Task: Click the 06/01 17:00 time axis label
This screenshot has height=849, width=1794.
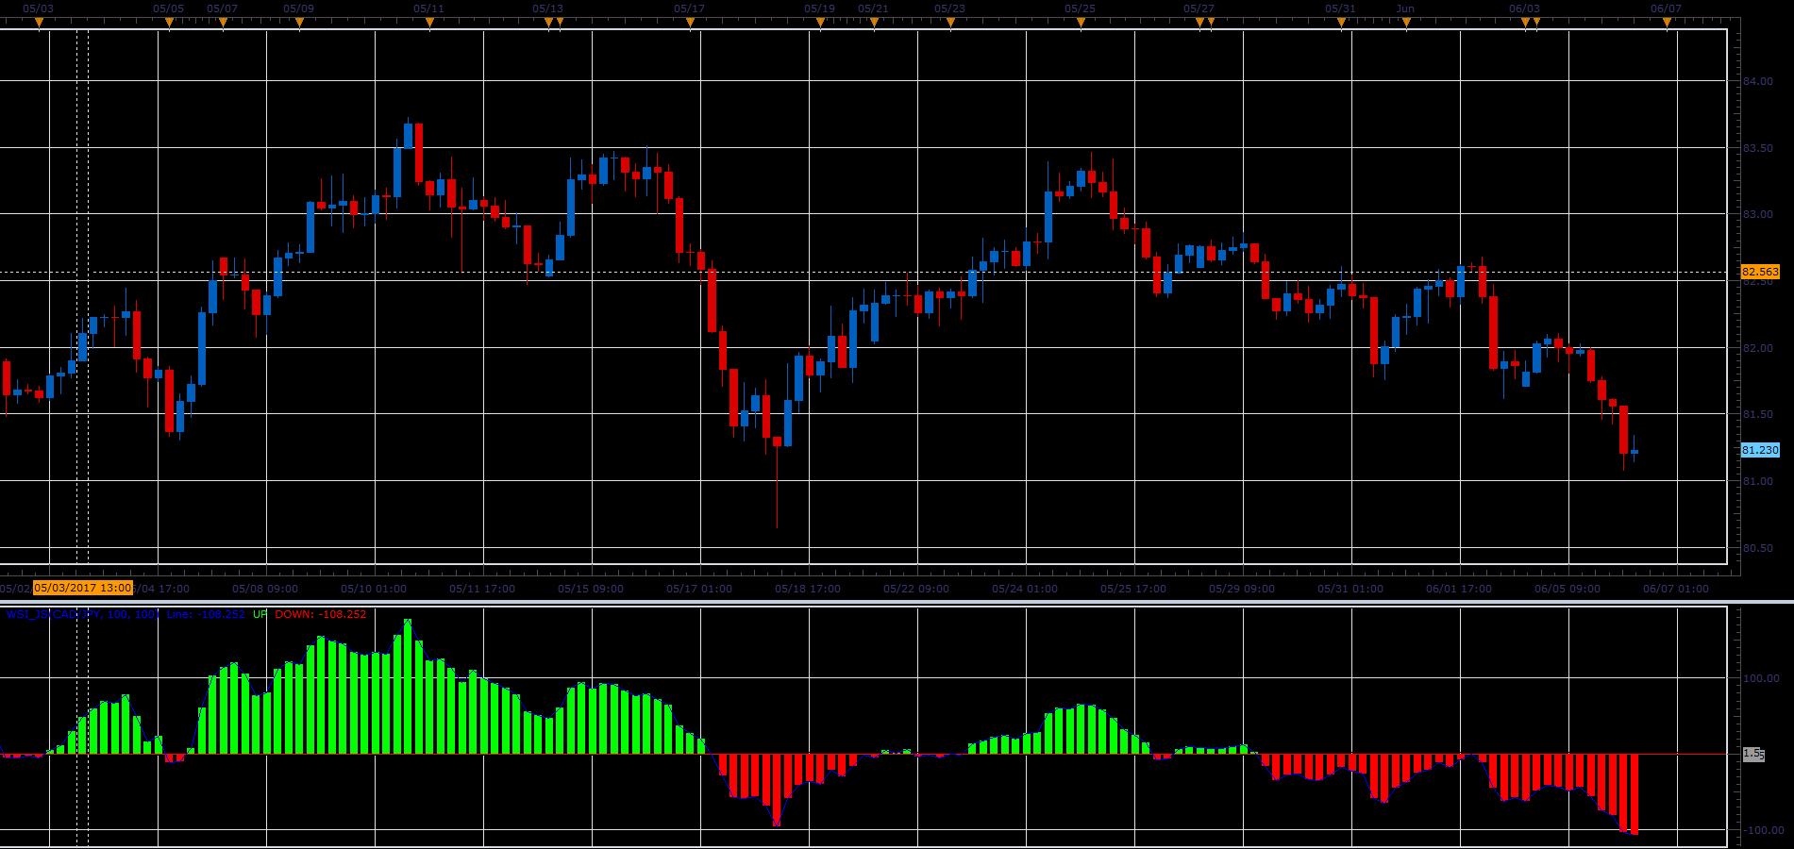Action: [1459, 589]
